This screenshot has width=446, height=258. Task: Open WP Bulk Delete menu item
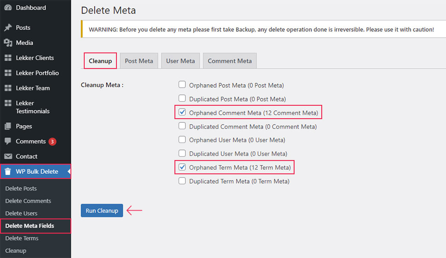click(x=35, y=172)
